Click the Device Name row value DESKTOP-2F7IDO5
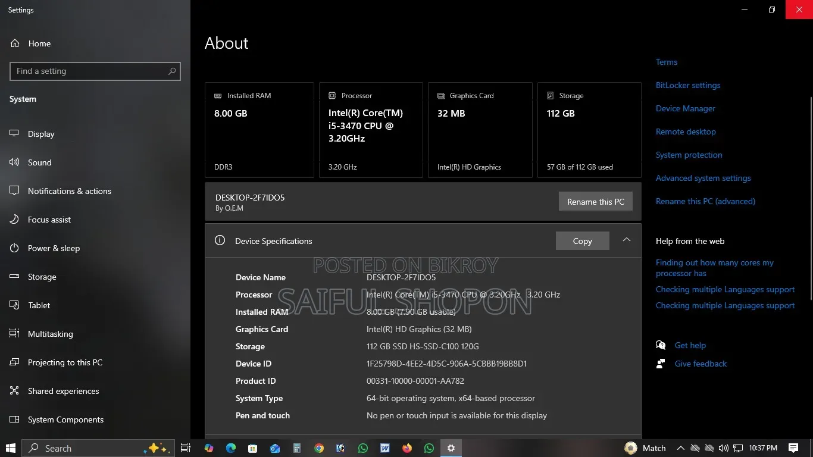Screen dimensions: 813x457 tap(401, 277)
